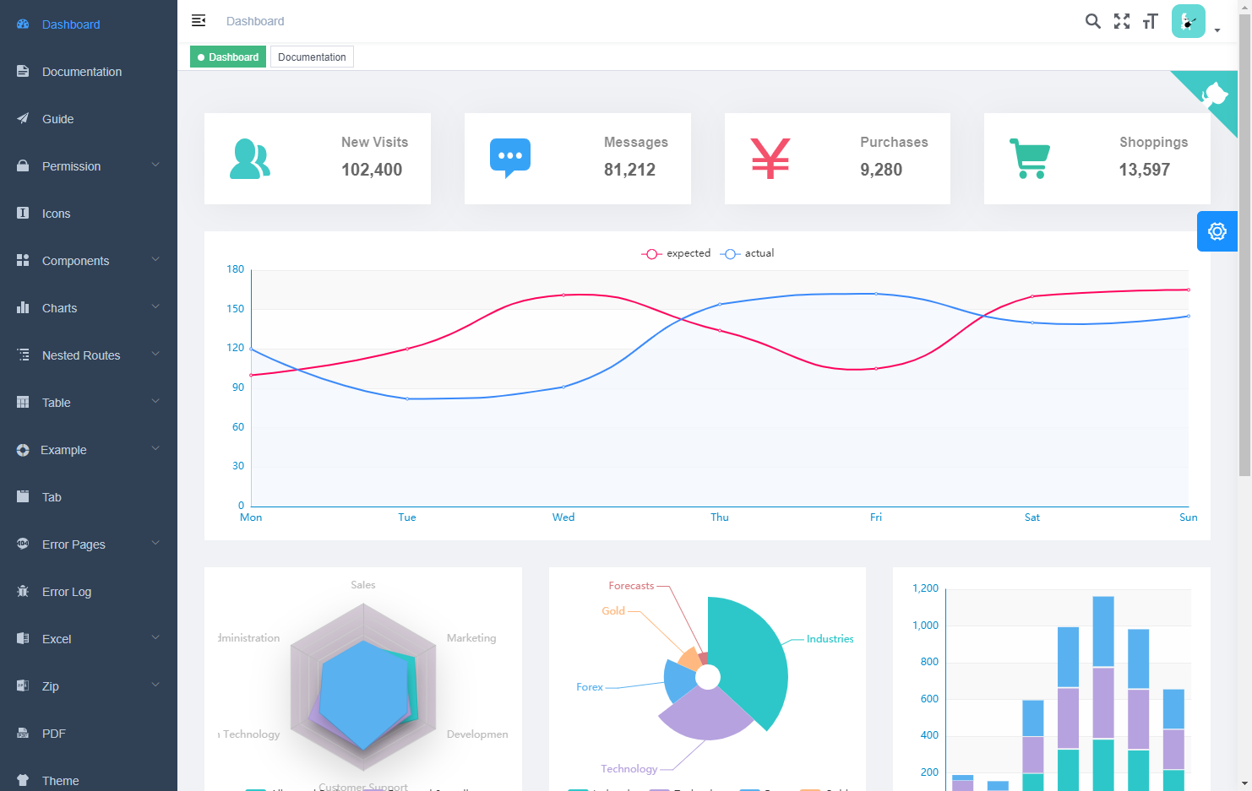1252x791 pixels.
Task: Toggle the expected series in chart legend
Action: [676, 253]
